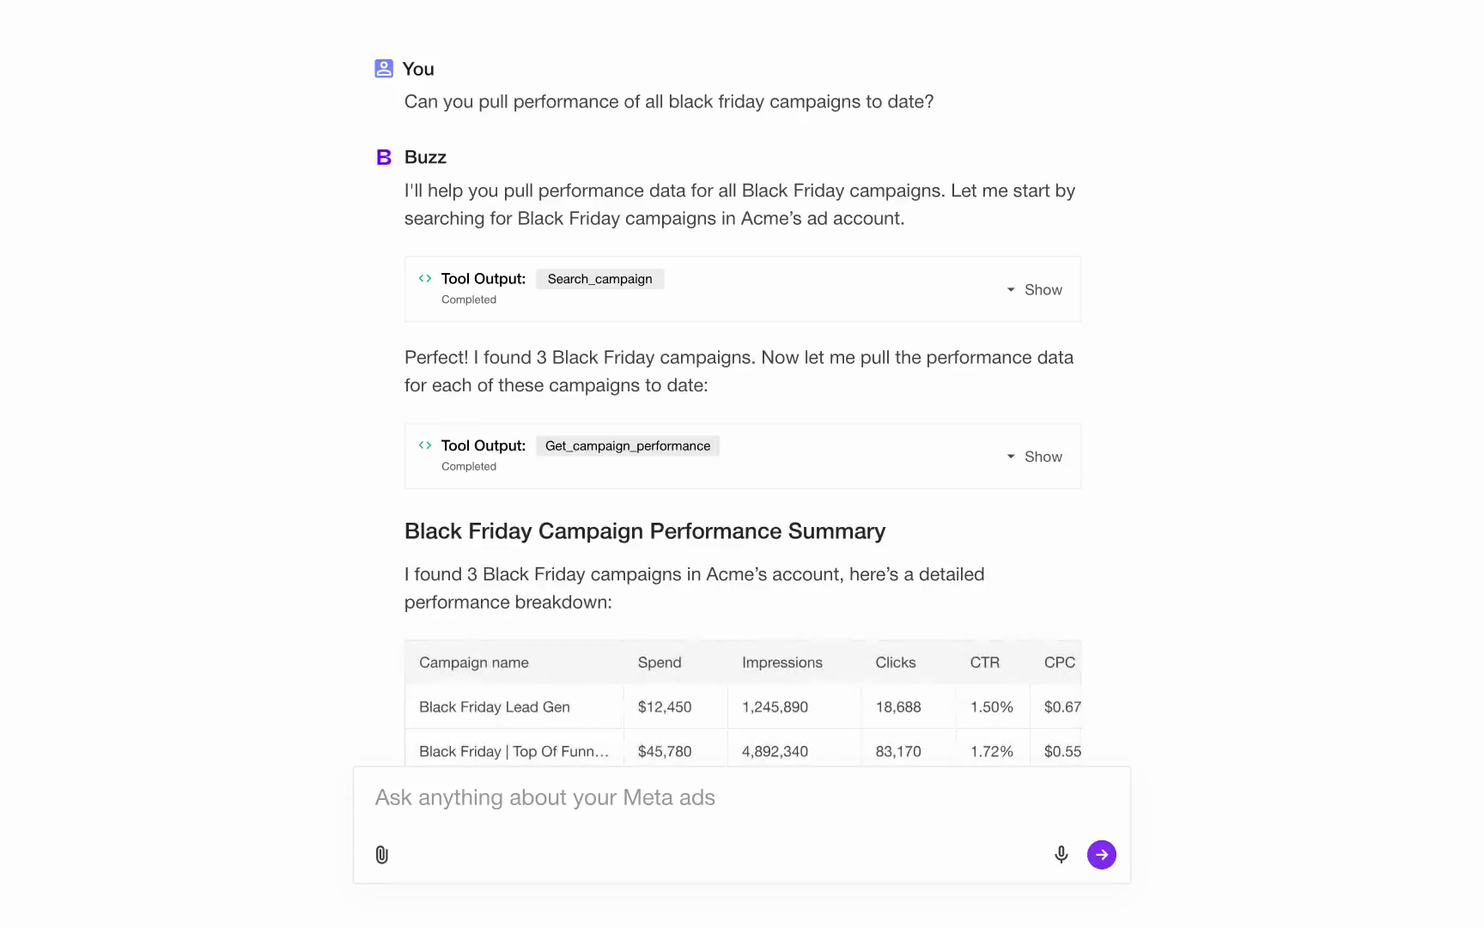Expand the Search_campaign results chevron

point(1010,289)
